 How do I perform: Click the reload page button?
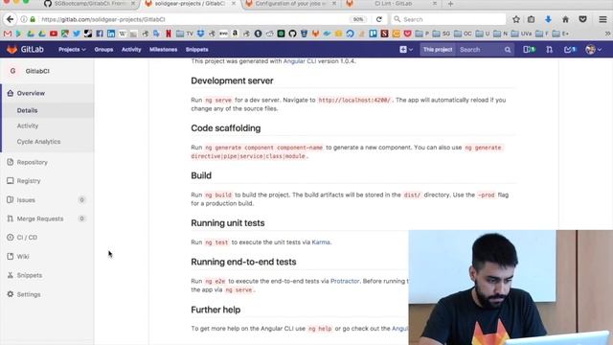pyautogui.click(x=379, y=19)
